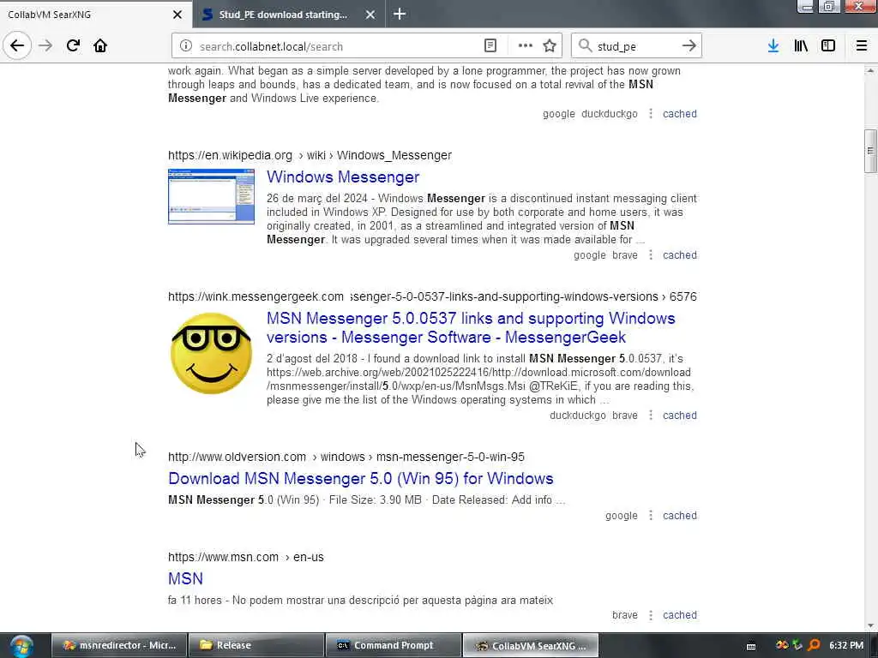Open the Firefox hamburger menu
The height and width of the screenshot is (658, 878).
point(862,46)
